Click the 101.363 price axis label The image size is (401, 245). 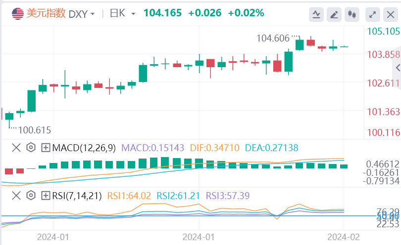click(383, 112)
